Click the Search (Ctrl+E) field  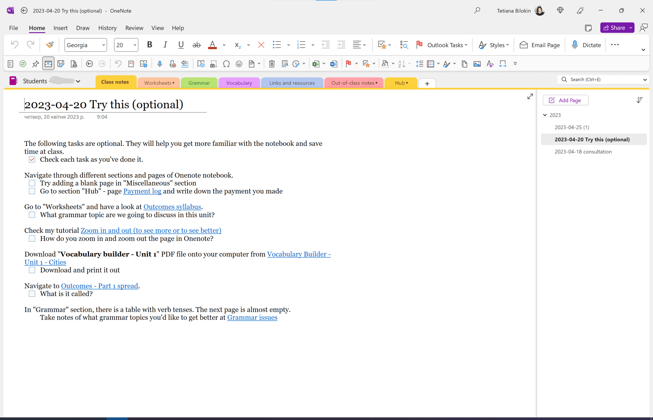[x=603, y=80]
